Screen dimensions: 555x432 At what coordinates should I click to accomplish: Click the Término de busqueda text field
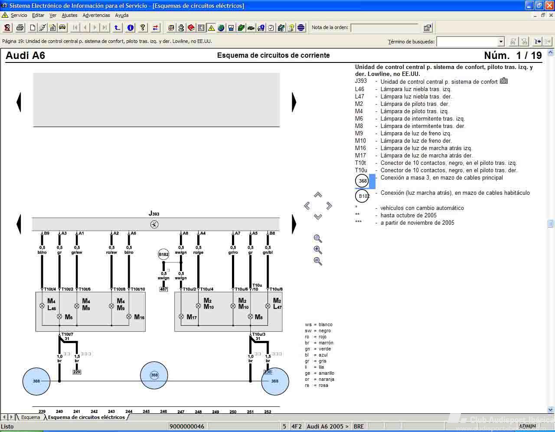click(467, 42)
